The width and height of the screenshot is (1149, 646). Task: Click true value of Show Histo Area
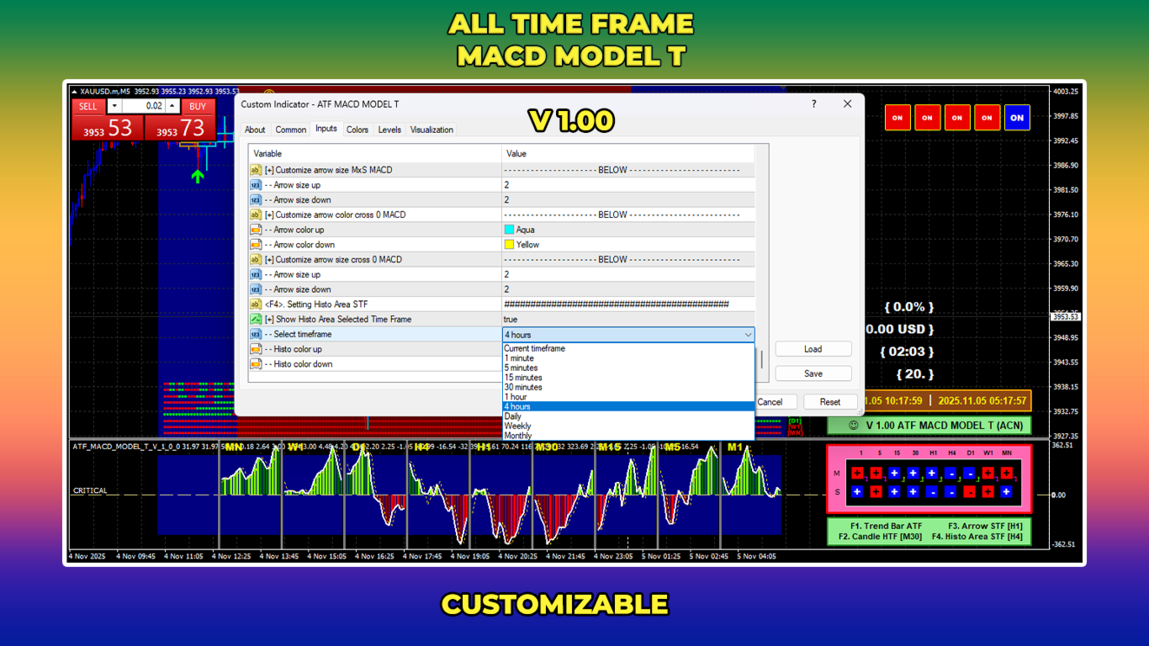[x=511, y=320]
